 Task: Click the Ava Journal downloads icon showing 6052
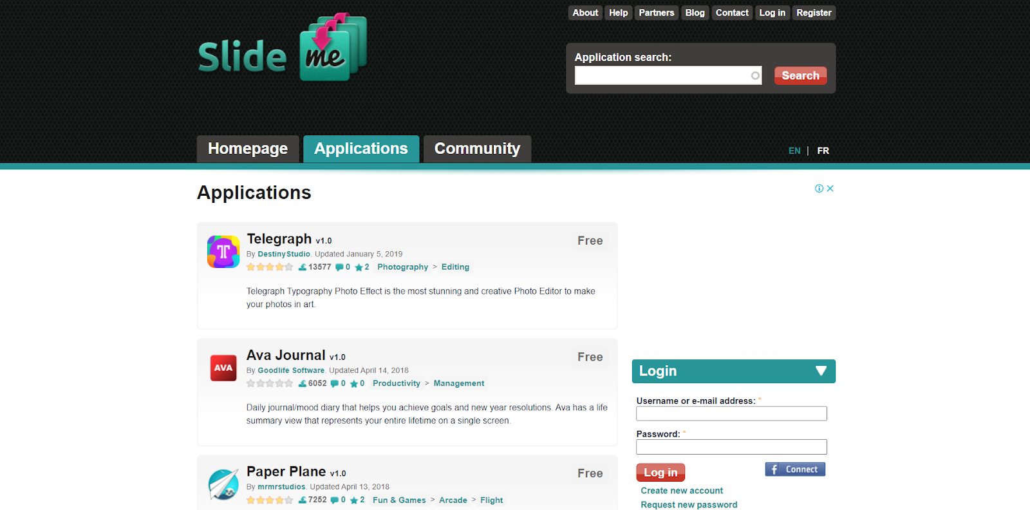click(303, 384)
